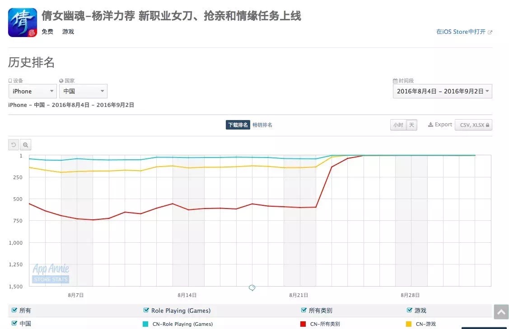Open the 中国 country dropdown
Screen dimensions: 509x329
(83, 91)
